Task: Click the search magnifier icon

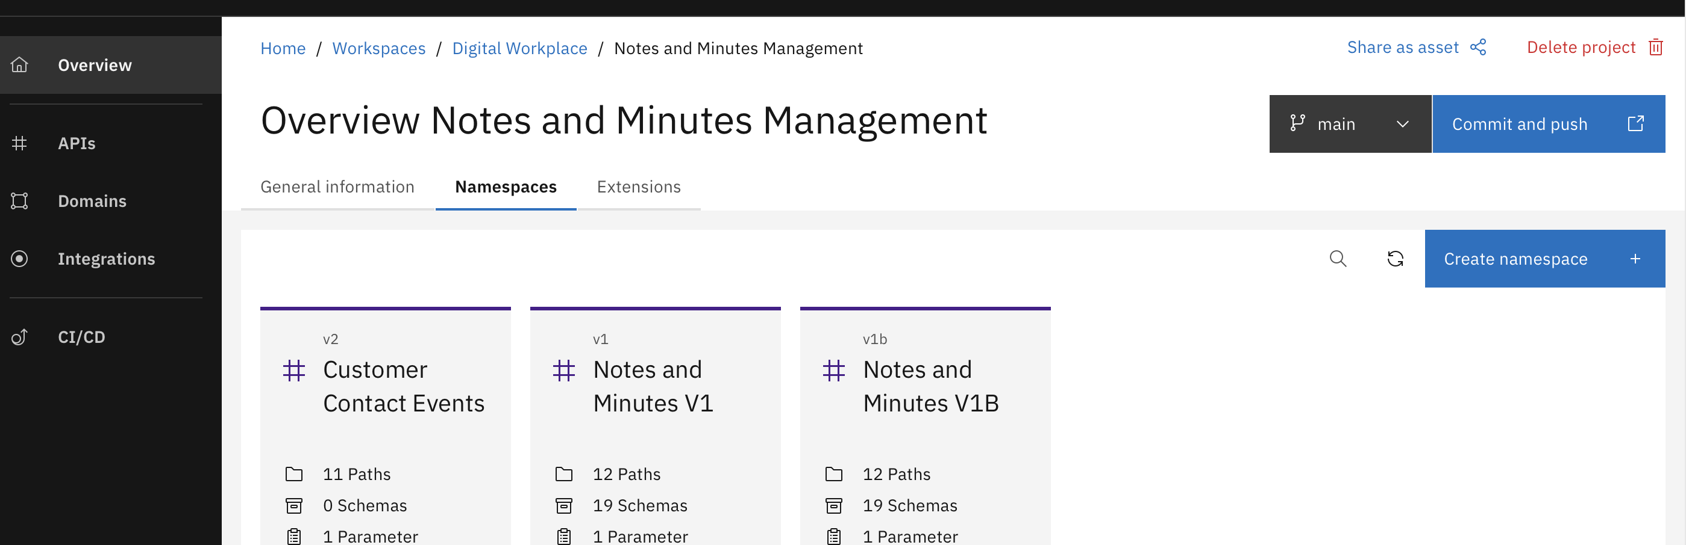Action: (1338, 259)
